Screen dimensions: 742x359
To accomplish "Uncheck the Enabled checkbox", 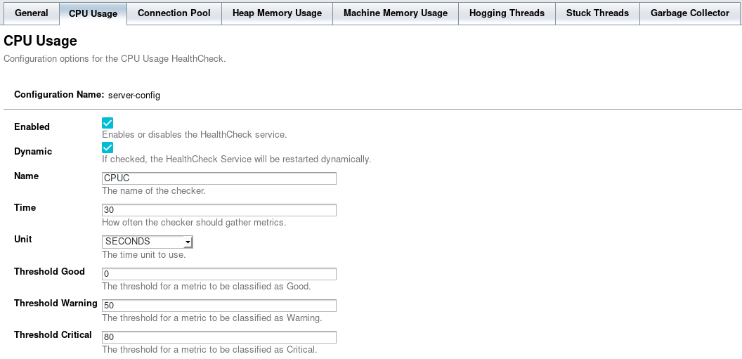I will pos(108,123).
